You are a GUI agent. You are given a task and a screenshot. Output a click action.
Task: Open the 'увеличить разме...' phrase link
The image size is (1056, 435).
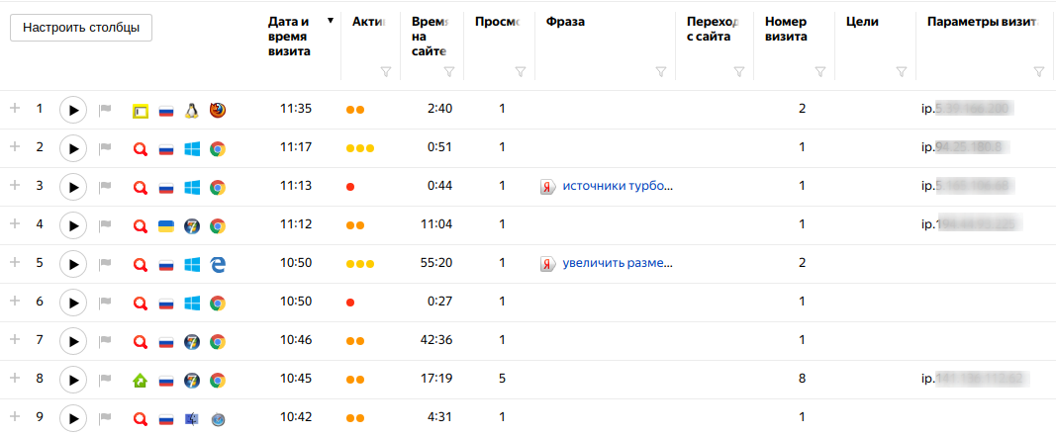click(x=618, y=264)
